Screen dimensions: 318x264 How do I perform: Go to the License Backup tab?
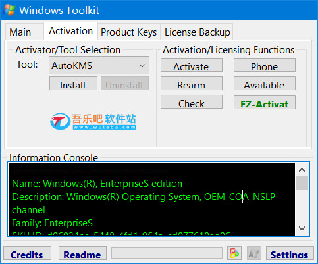point(197,32)
